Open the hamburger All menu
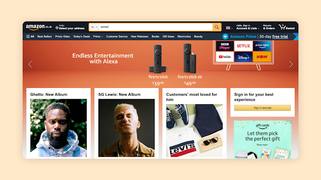The image size is (321, 180). point(30,36)
